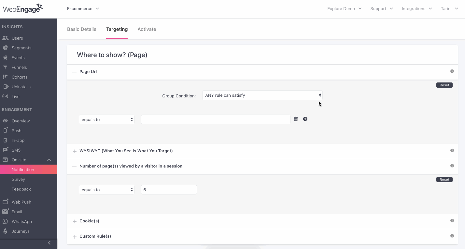Open the E-commerce project dropdown
The width and height of the screenshot is (465, 249).
click(x=83, y=8)
